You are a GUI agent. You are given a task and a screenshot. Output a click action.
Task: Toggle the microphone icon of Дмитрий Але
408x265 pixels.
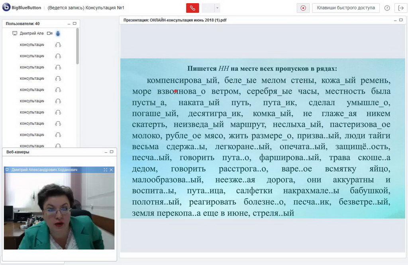(x=58, y=33)
